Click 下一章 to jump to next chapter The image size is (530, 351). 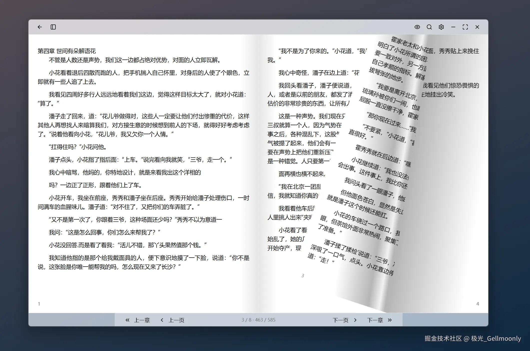pyautogui.click(x=375, y=320)
